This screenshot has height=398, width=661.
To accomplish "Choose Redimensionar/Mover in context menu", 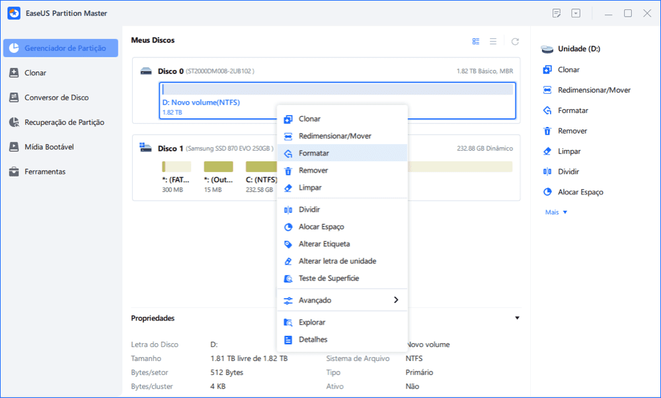I will [342, 136].
